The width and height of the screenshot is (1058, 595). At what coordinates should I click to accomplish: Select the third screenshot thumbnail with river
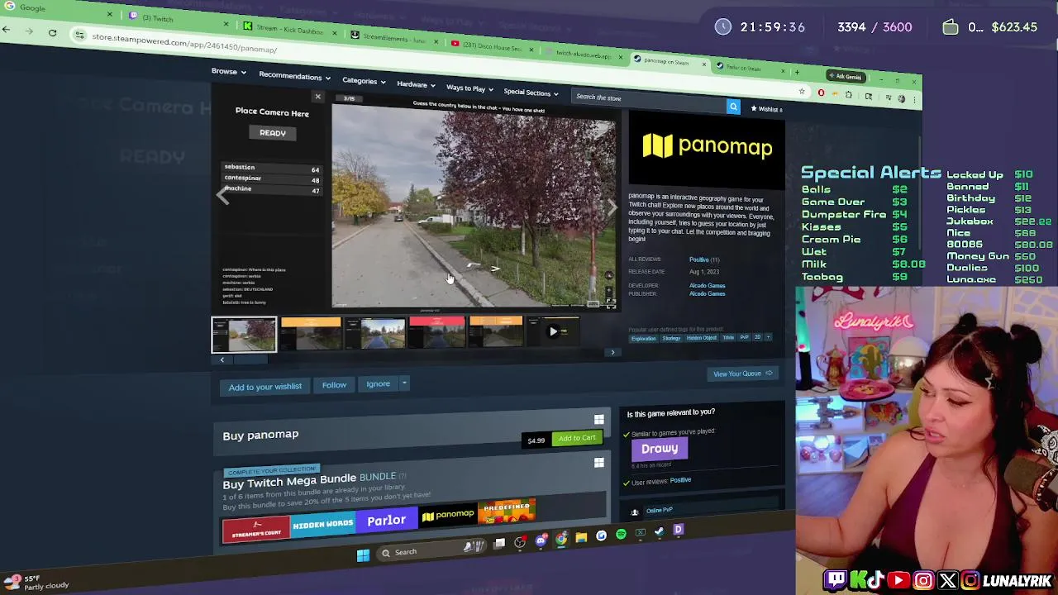[x=377, y=332]
